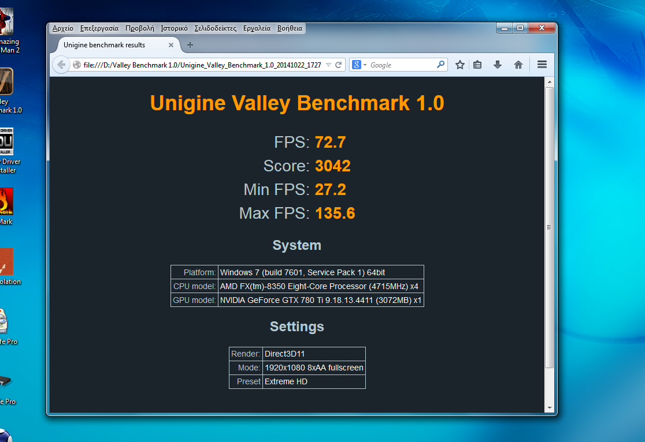This screenshot has width=645, height=442.
Task: Click the Extreme HD preset cell
Action: (x=314, y=381)
